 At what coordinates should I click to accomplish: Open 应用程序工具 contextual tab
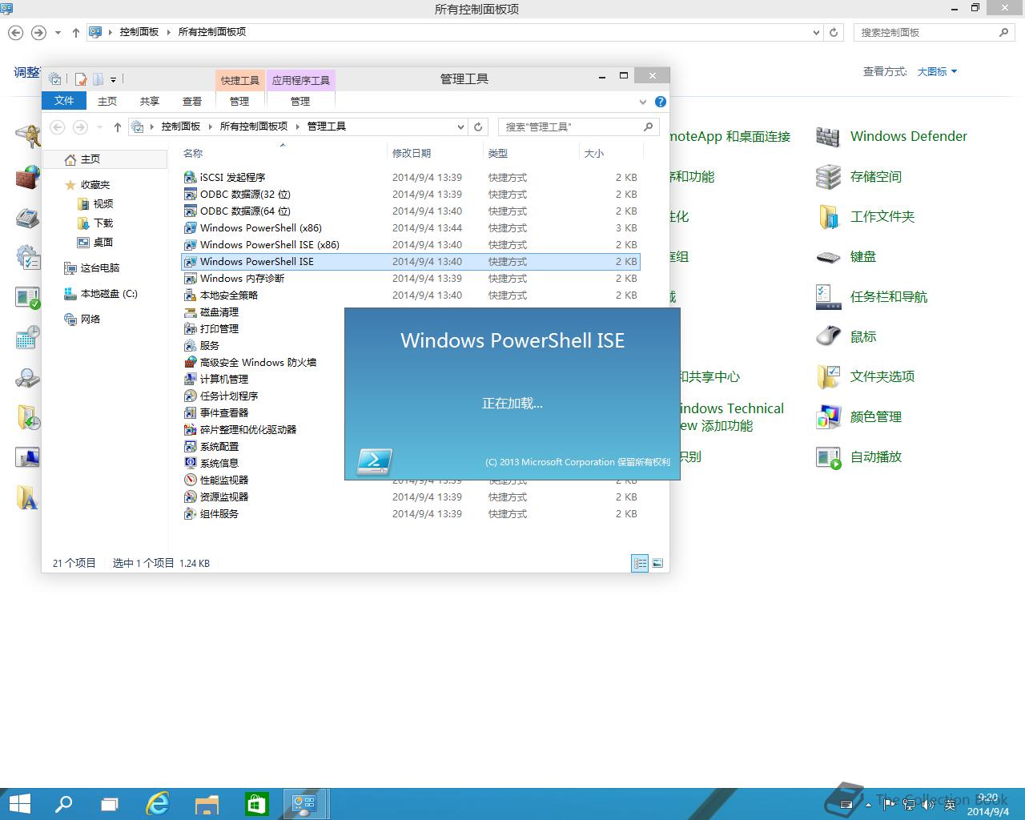pos(301,80)
